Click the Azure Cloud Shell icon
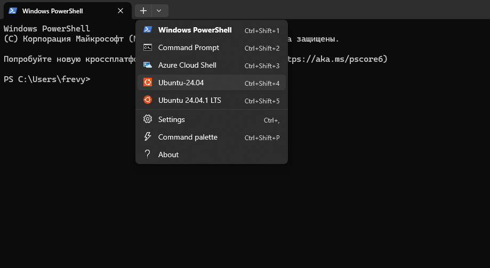Screen dimensions: 490x268 148,65
